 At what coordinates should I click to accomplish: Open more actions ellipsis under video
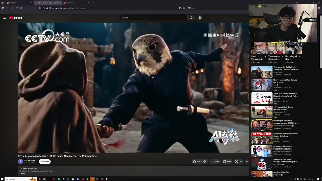[247, 161]
